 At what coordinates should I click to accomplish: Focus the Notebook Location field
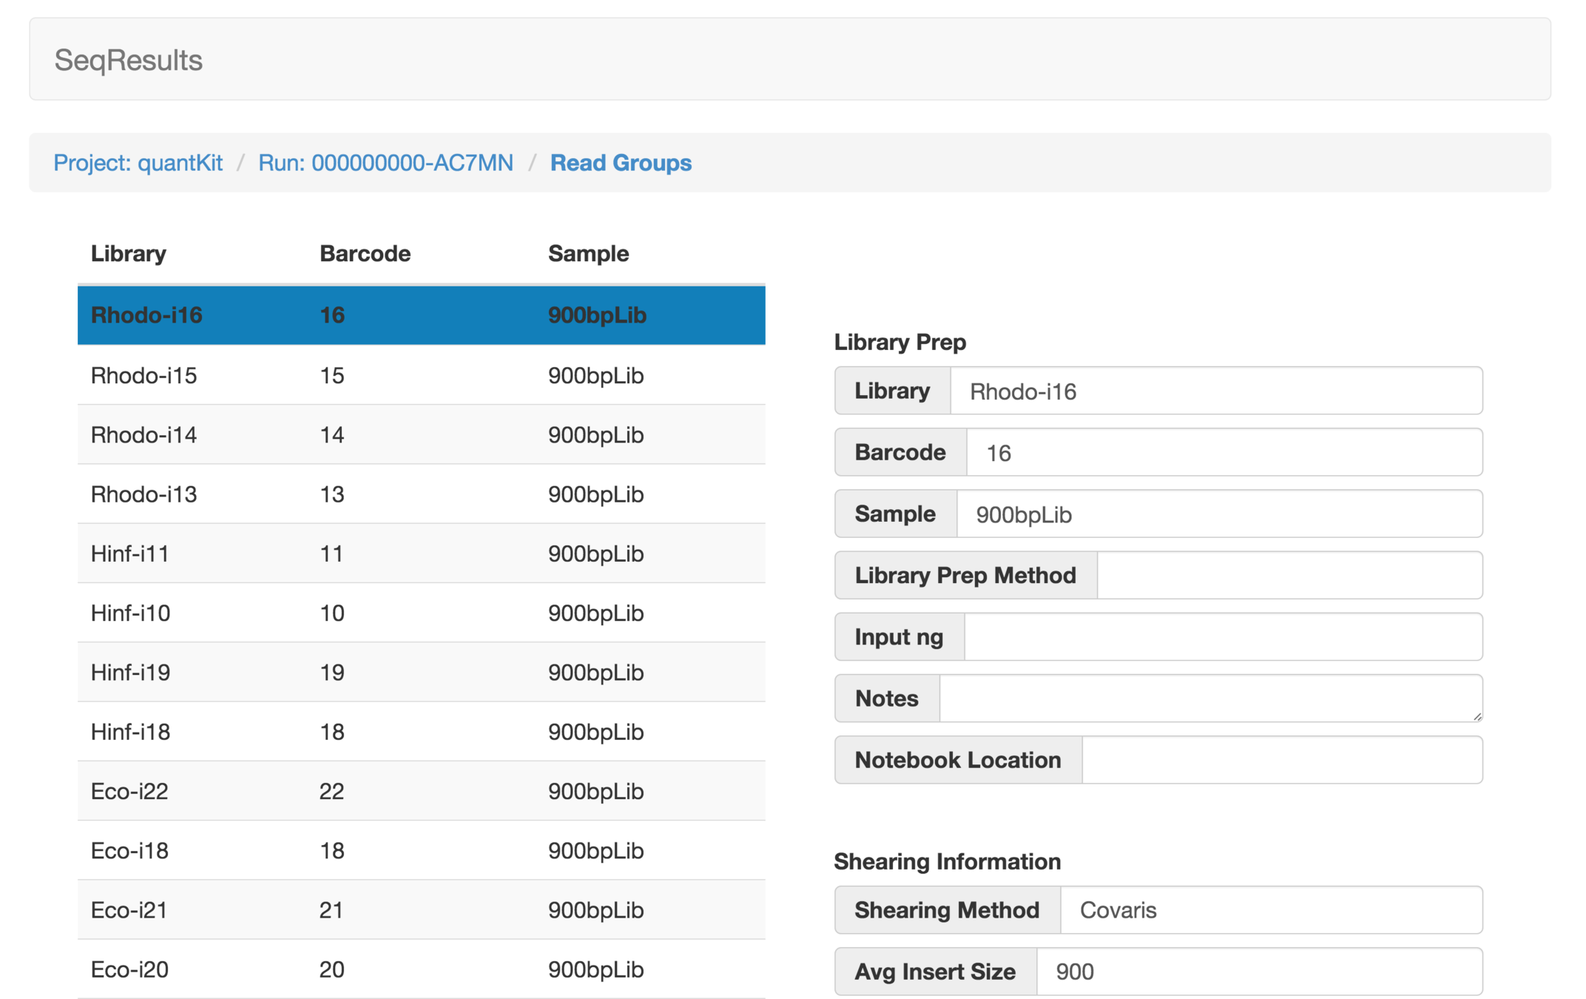(x=1281, y=760)
